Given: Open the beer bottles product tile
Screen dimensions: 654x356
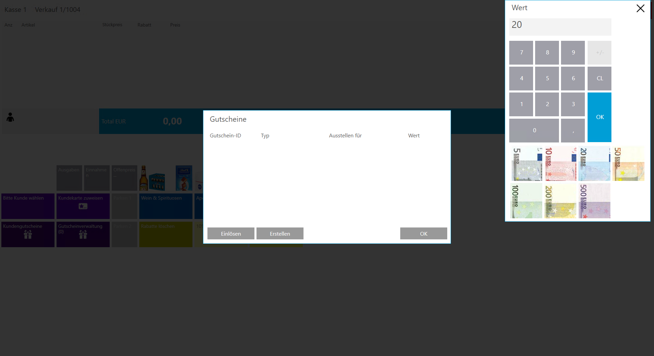Looking at the screenshot, I should pyautogui.click(x=152, y=178).
